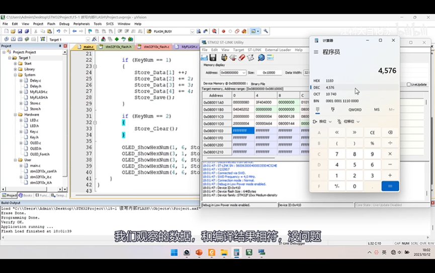Click the equals button on calculator
Image resolution: width=435 pixels, height=273 pixels.
tap(390, 186)
